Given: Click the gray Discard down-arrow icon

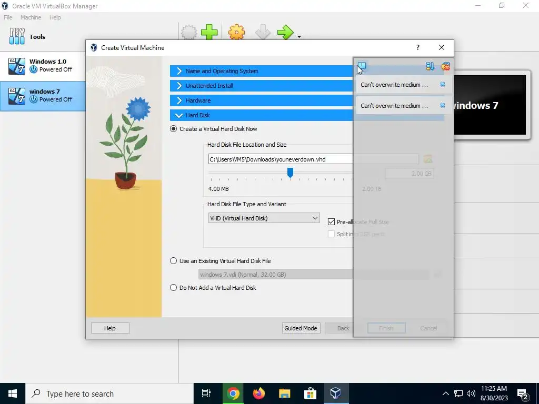Looking at the screenshot, I should 263,33.
